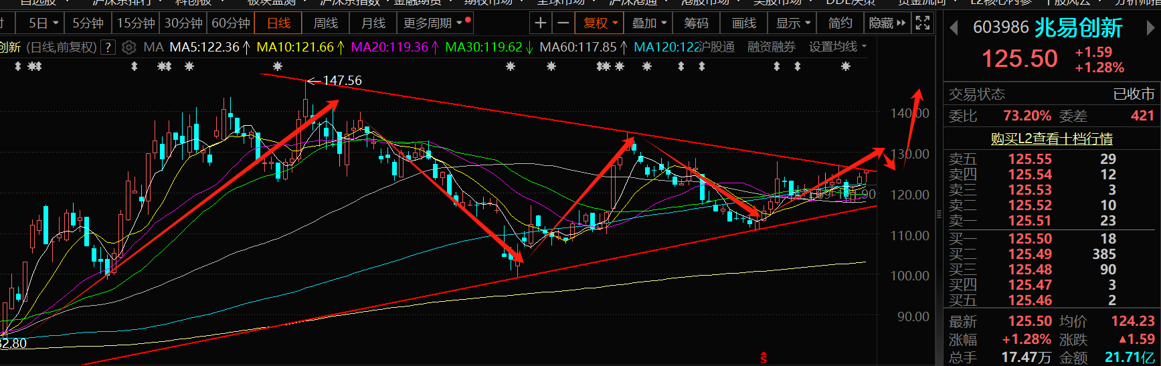Viewport: 1161px width, 366px height.
Task: Click the green MA30:119.62 value
Action: (484, 48)
